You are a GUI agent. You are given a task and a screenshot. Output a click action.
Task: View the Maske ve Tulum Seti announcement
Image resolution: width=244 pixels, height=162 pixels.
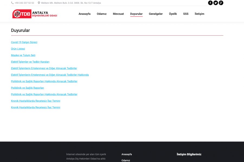(23, 55)
